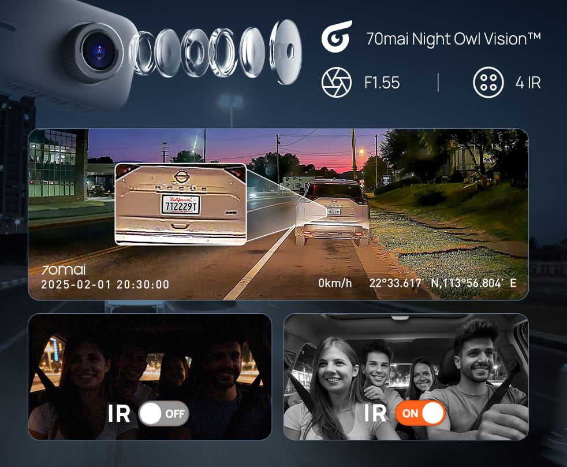Click the "70mai Night Owl Vision" title
This screenshot has width=567, height=467.
(x=453, y=39)
